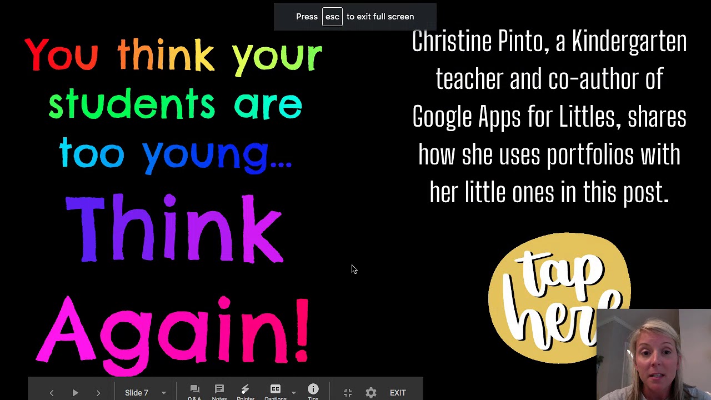Click the 'Think' heading text
Viewport: 711px width, 400px height.
coord(174,229)
